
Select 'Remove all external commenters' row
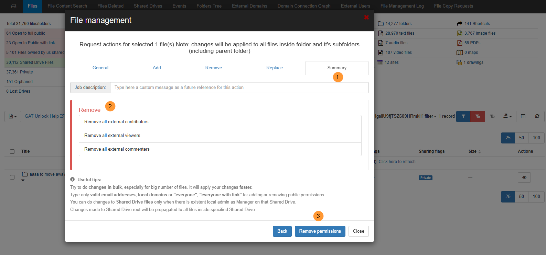(220, 149)
